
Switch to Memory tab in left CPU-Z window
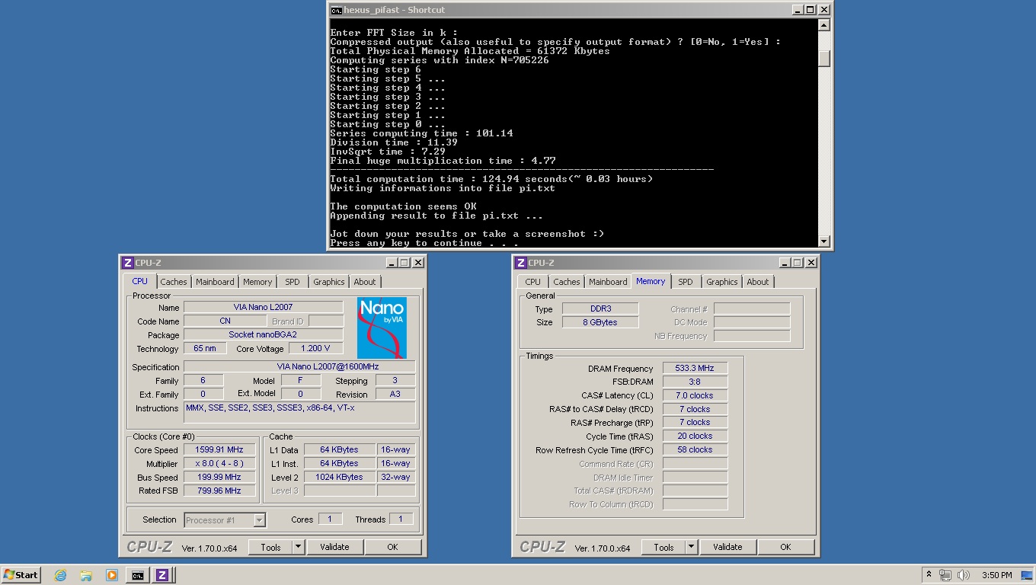pos(257,282)
